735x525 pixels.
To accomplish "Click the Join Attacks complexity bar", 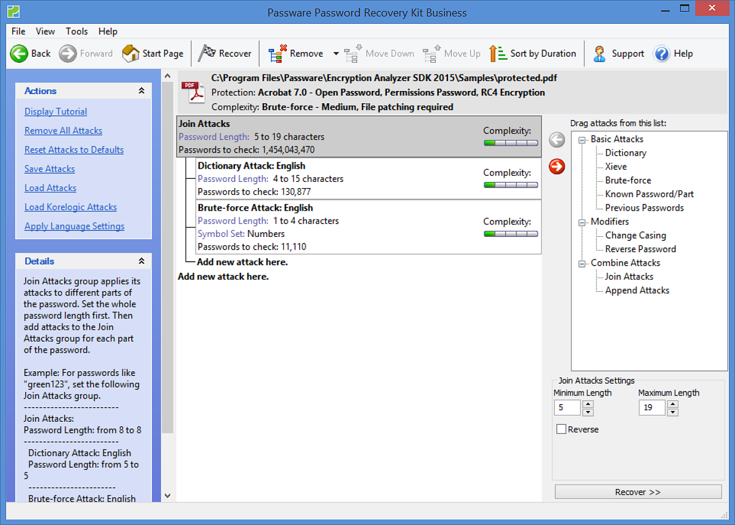I will (x=510, y=143).
